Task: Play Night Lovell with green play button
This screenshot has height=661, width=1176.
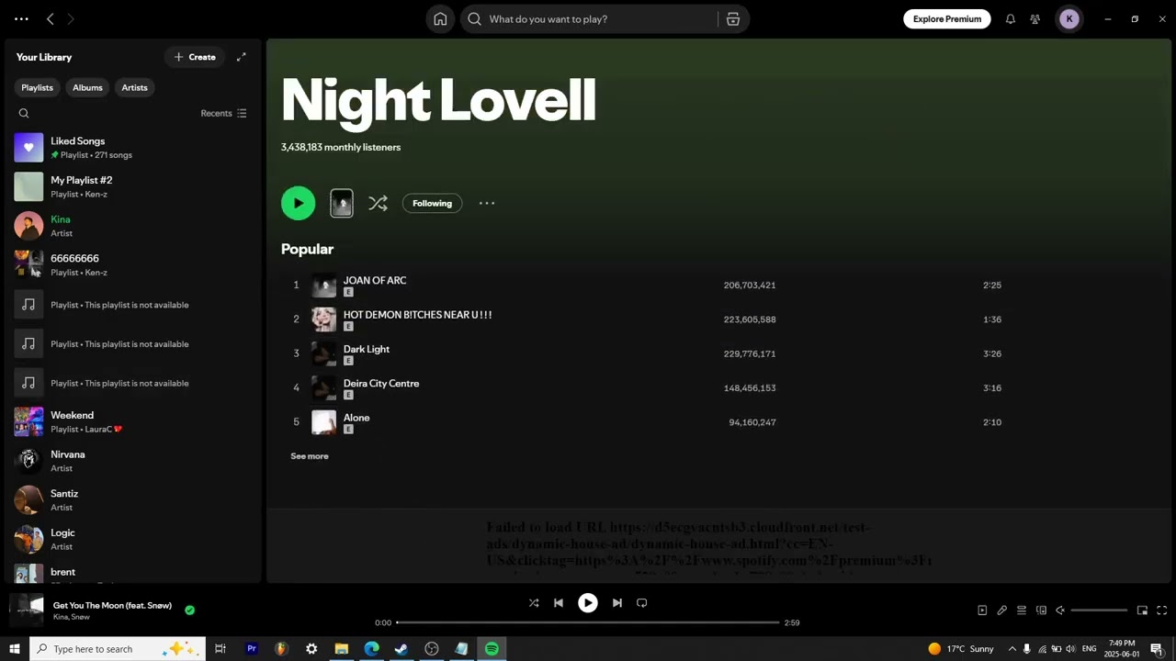Action: [298, 203]
